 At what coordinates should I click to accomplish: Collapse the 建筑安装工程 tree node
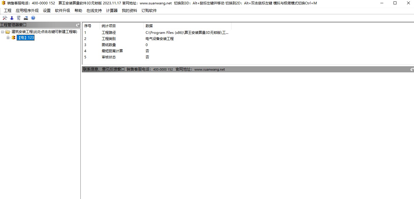2,32
